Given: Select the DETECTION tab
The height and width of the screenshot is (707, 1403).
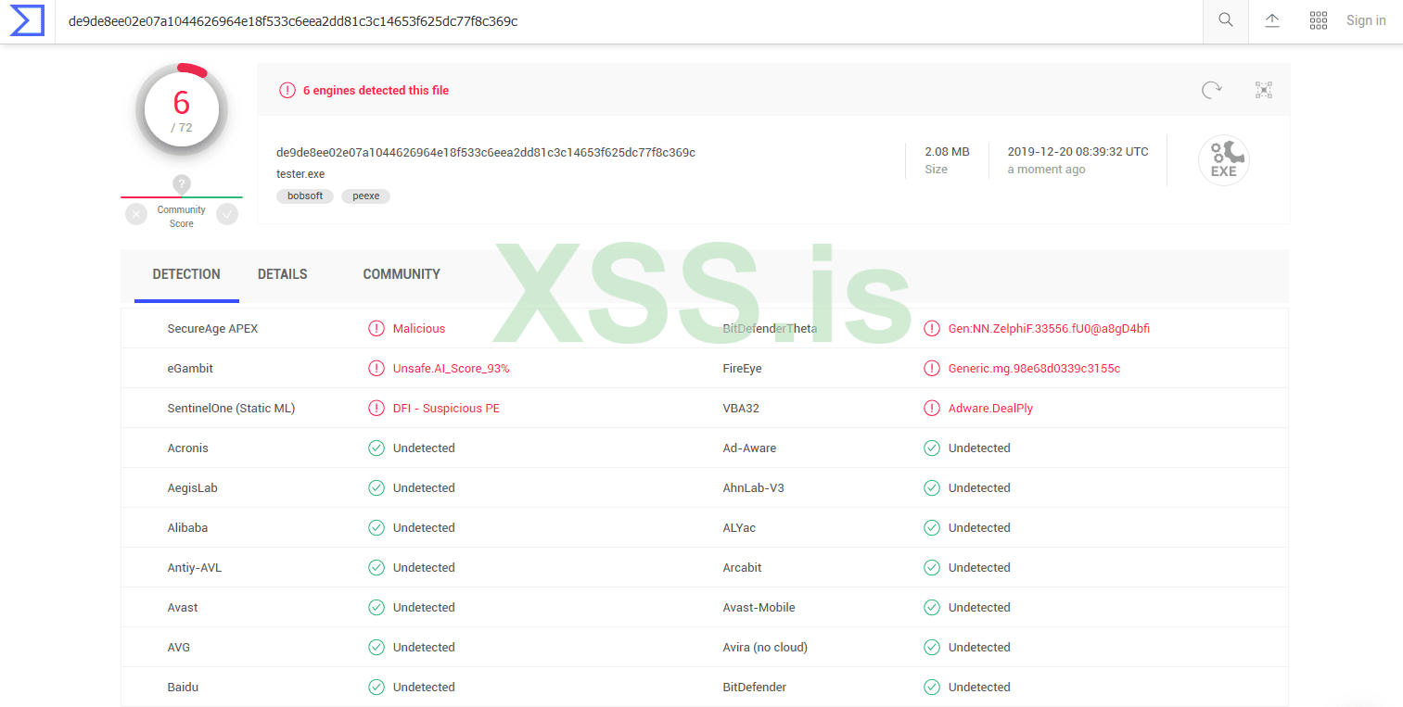Looking at the screenshot, I should tap(186, 274).
